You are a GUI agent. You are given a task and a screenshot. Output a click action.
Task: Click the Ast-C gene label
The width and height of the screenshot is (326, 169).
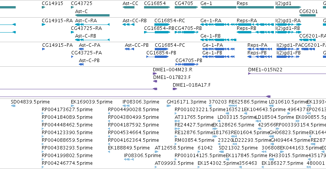(x=81, y=11)
